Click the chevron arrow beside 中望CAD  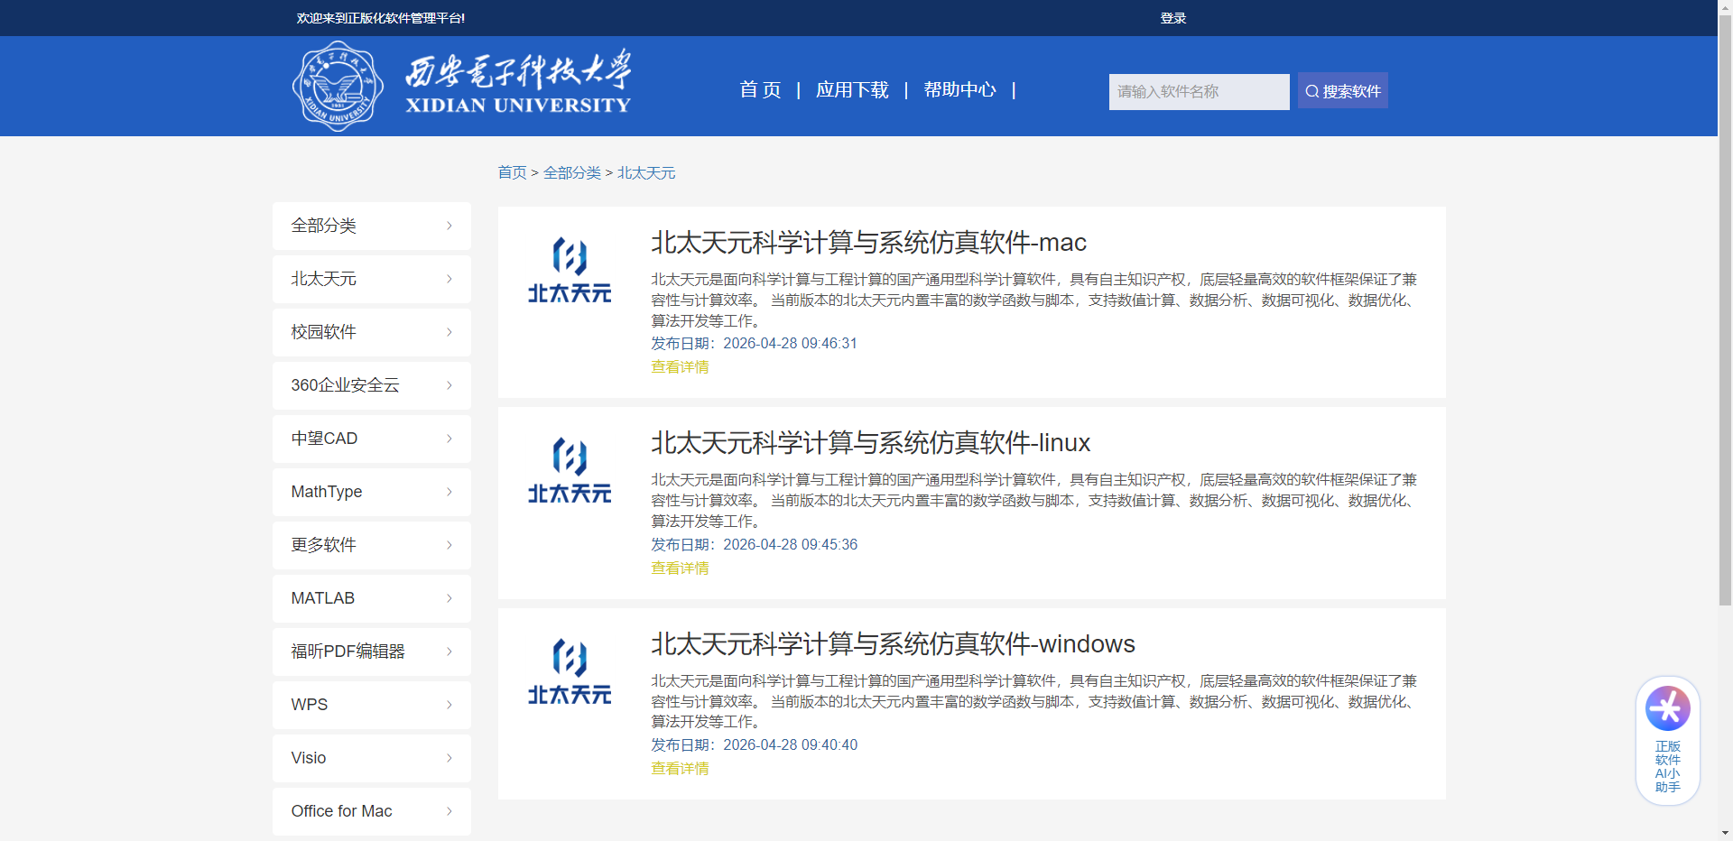point(449,439)
